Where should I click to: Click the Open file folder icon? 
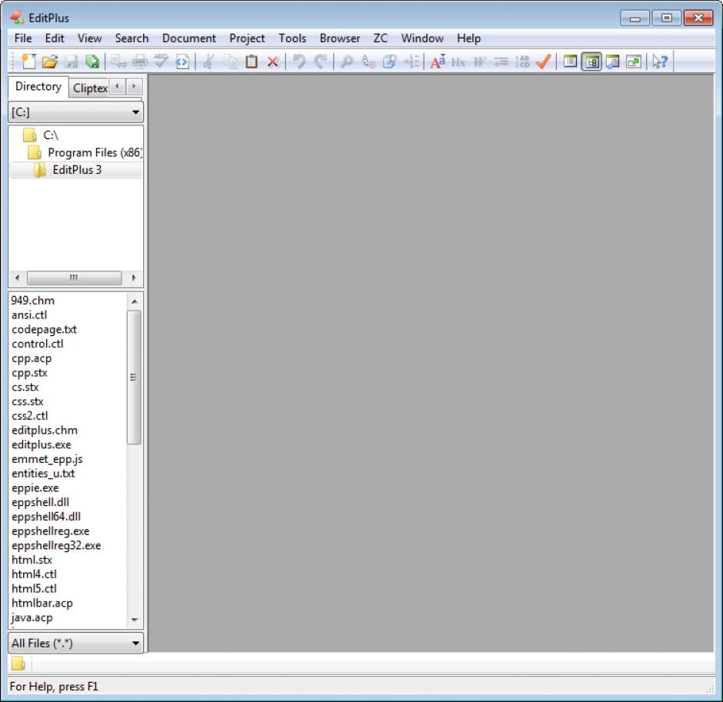[x=50, y=62]
